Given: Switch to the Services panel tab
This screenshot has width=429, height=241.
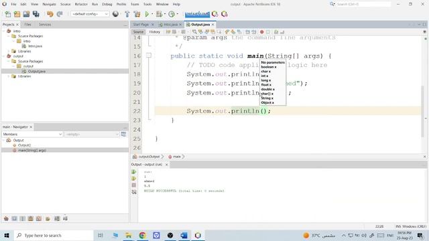Looking at the screenshot, I should pyautogui.click(x=45, y=24).
